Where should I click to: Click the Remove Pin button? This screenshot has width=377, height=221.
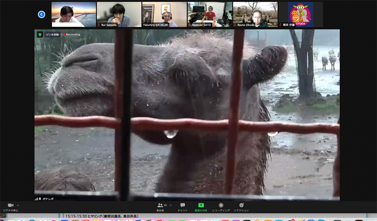tap(52, 34)
